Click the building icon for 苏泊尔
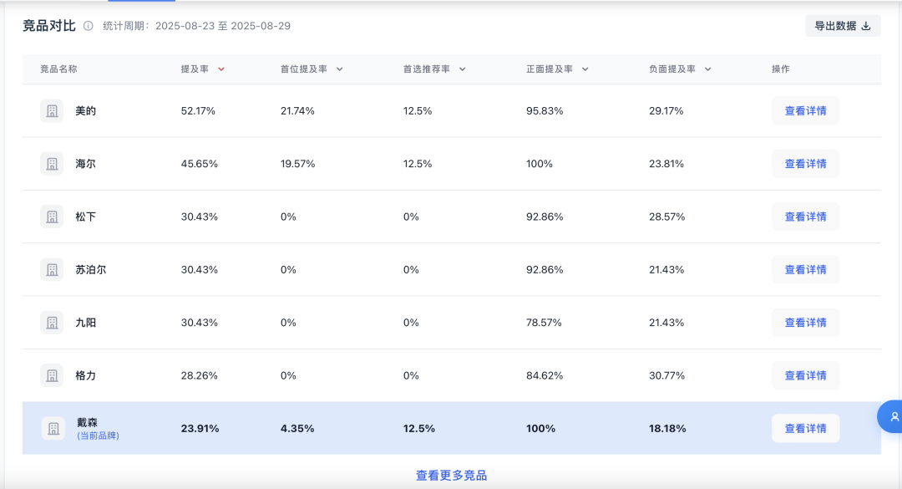This screenshot has height=489, width=902. point(52,269)
